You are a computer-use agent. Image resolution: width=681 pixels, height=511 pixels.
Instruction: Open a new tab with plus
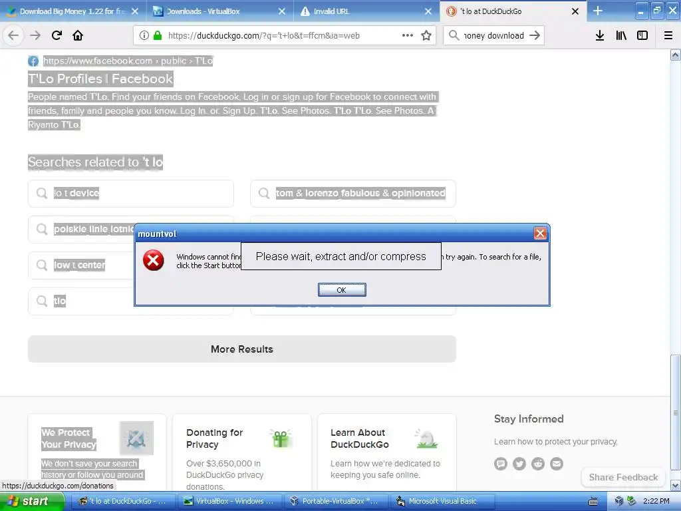pos(598,11)
